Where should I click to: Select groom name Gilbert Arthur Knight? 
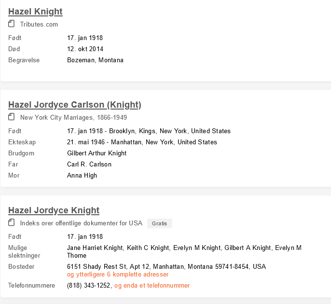pyautogui.click(x=97, y=153)
